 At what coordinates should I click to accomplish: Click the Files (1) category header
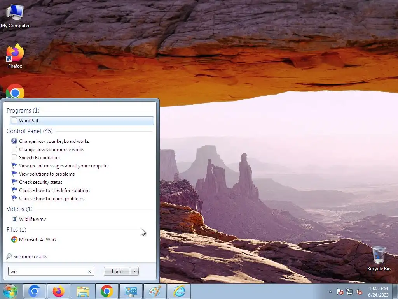[16, 229]
